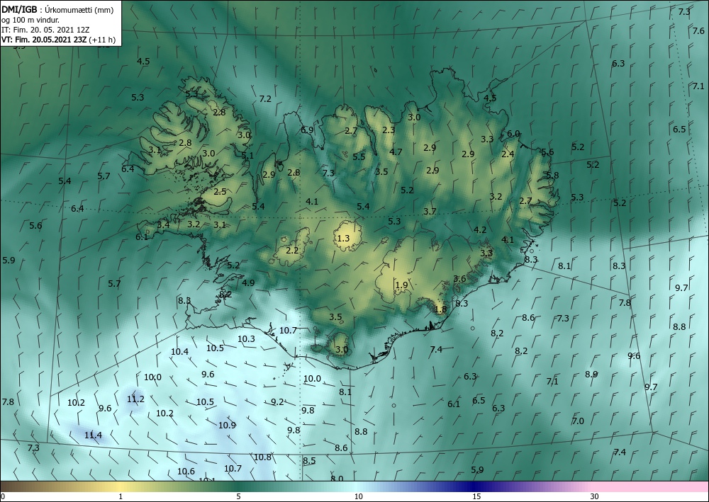Click the '7.0' value in the southeast sea

578,421
